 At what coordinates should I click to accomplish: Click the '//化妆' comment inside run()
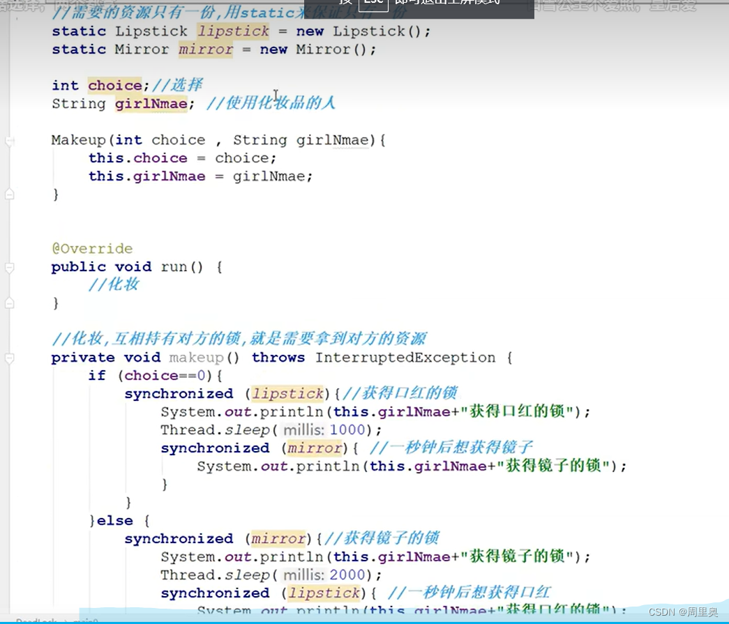[x=114, y=284]
